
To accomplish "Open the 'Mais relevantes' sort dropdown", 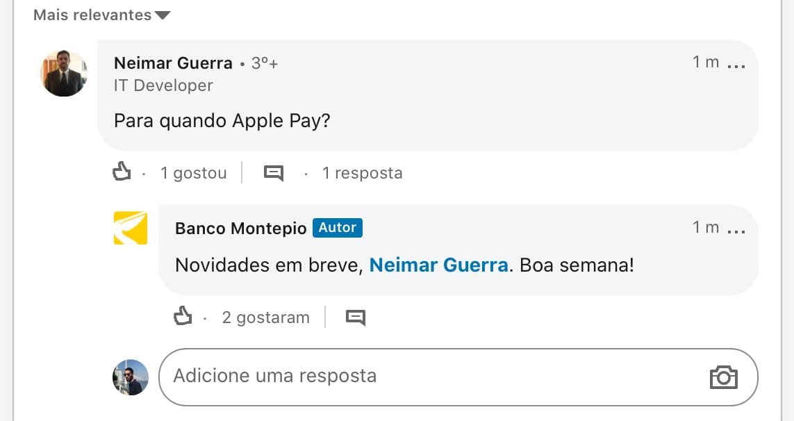I will tap(101, 15).
